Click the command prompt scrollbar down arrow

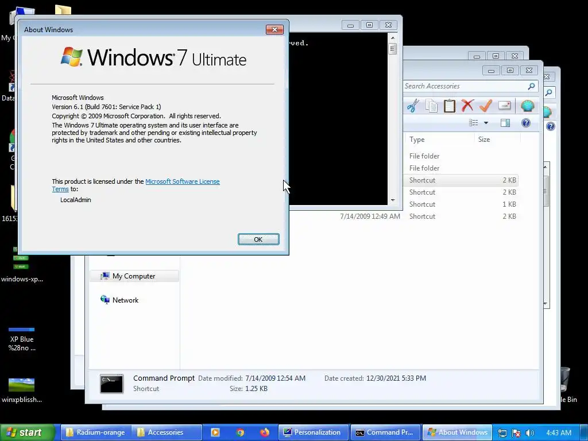[393, 200]
